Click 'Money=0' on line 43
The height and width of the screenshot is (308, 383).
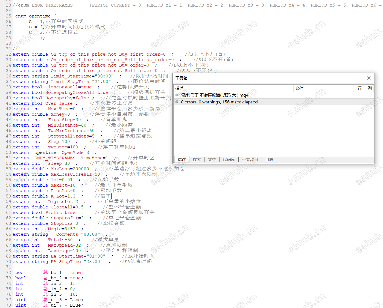tap(60, 114)
